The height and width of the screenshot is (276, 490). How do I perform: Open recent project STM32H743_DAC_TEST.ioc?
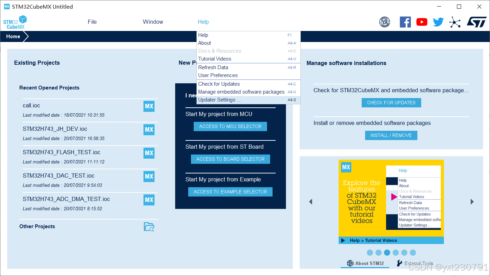[58, 176]
